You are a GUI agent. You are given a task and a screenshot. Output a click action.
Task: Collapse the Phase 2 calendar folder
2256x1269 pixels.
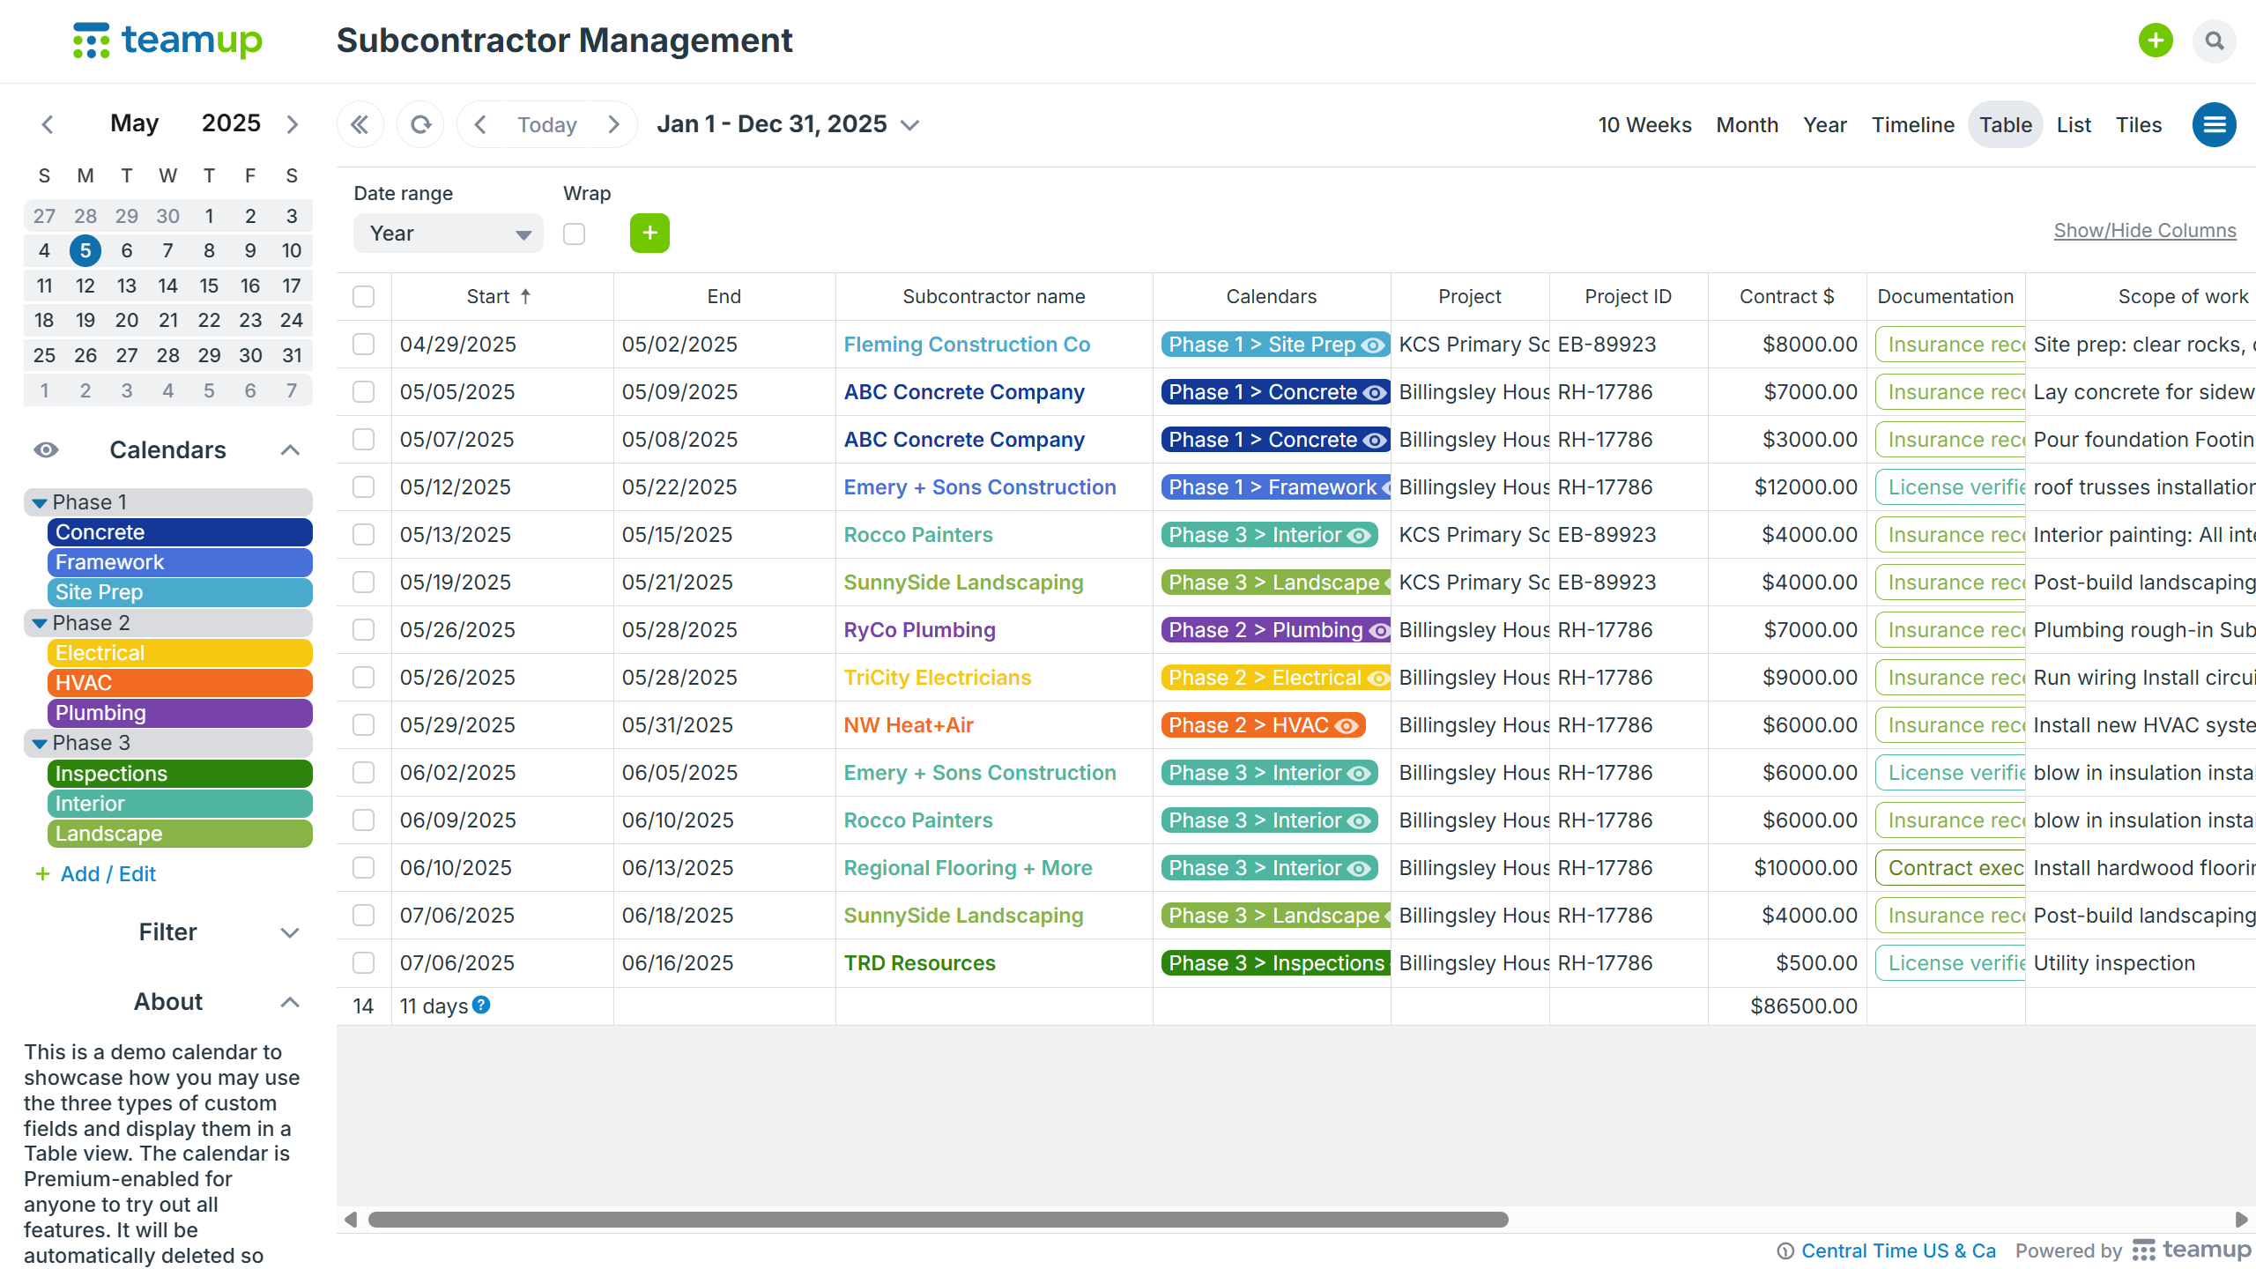(x=40, y=623)
